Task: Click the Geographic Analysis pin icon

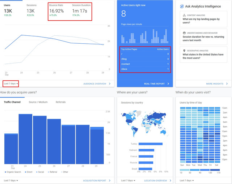Action: pos(184,51)
